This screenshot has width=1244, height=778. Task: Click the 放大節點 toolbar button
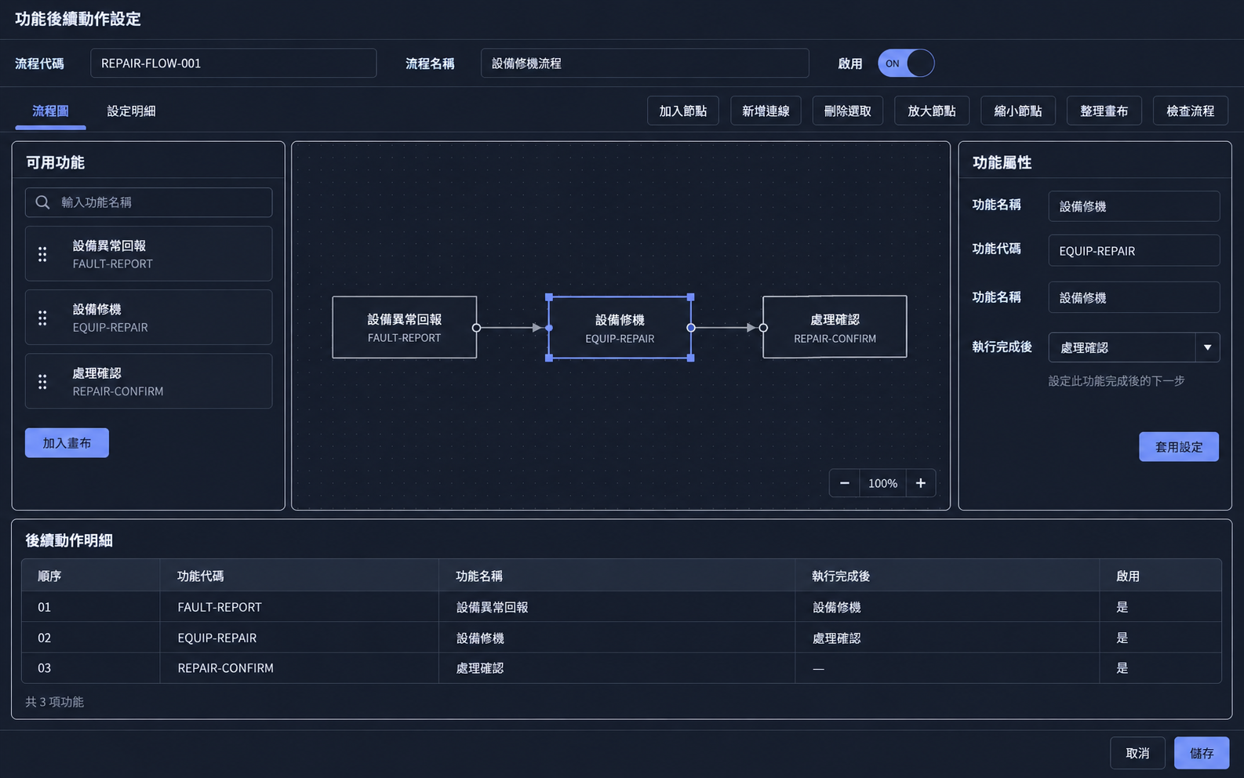click(x=932, y=111)
